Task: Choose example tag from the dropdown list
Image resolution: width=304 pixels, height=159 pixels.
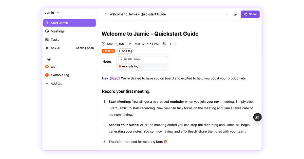Action: tap(143, 66)
